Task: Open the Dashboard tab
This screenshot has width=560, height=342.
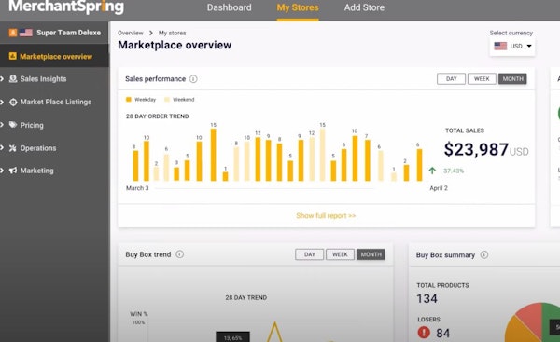Action: tap(229, 7)
